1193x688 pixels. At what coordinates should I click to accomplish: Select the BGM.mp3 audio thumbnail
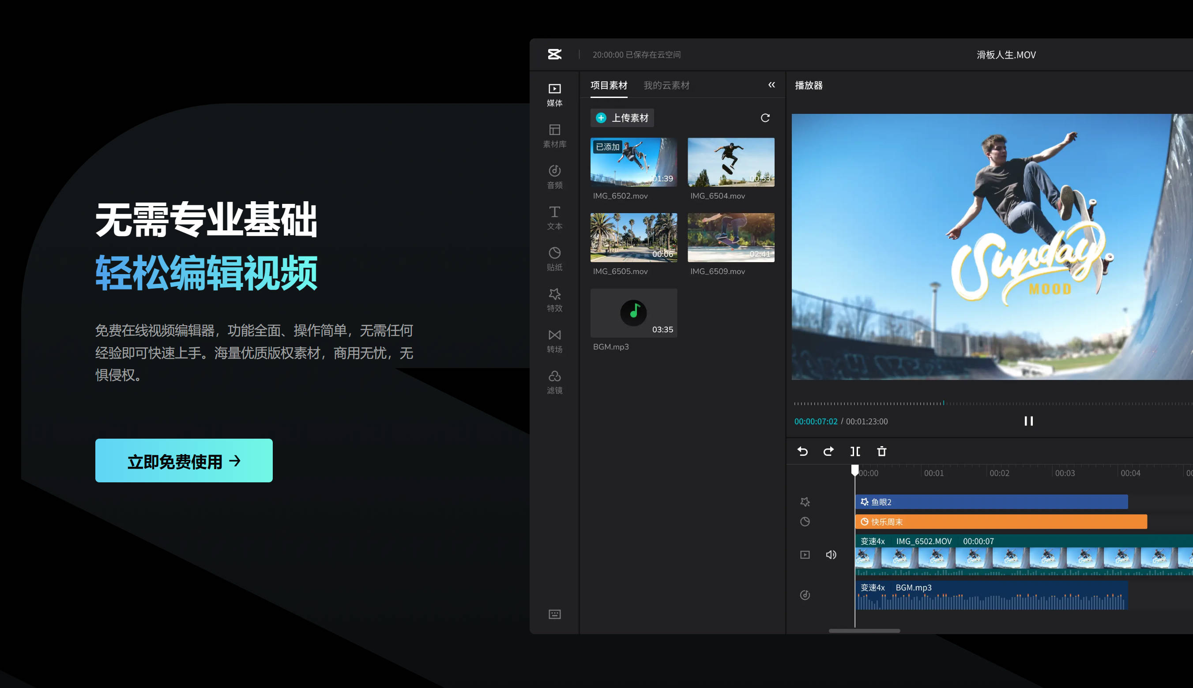pyautogui.click(x=634, y=312)
